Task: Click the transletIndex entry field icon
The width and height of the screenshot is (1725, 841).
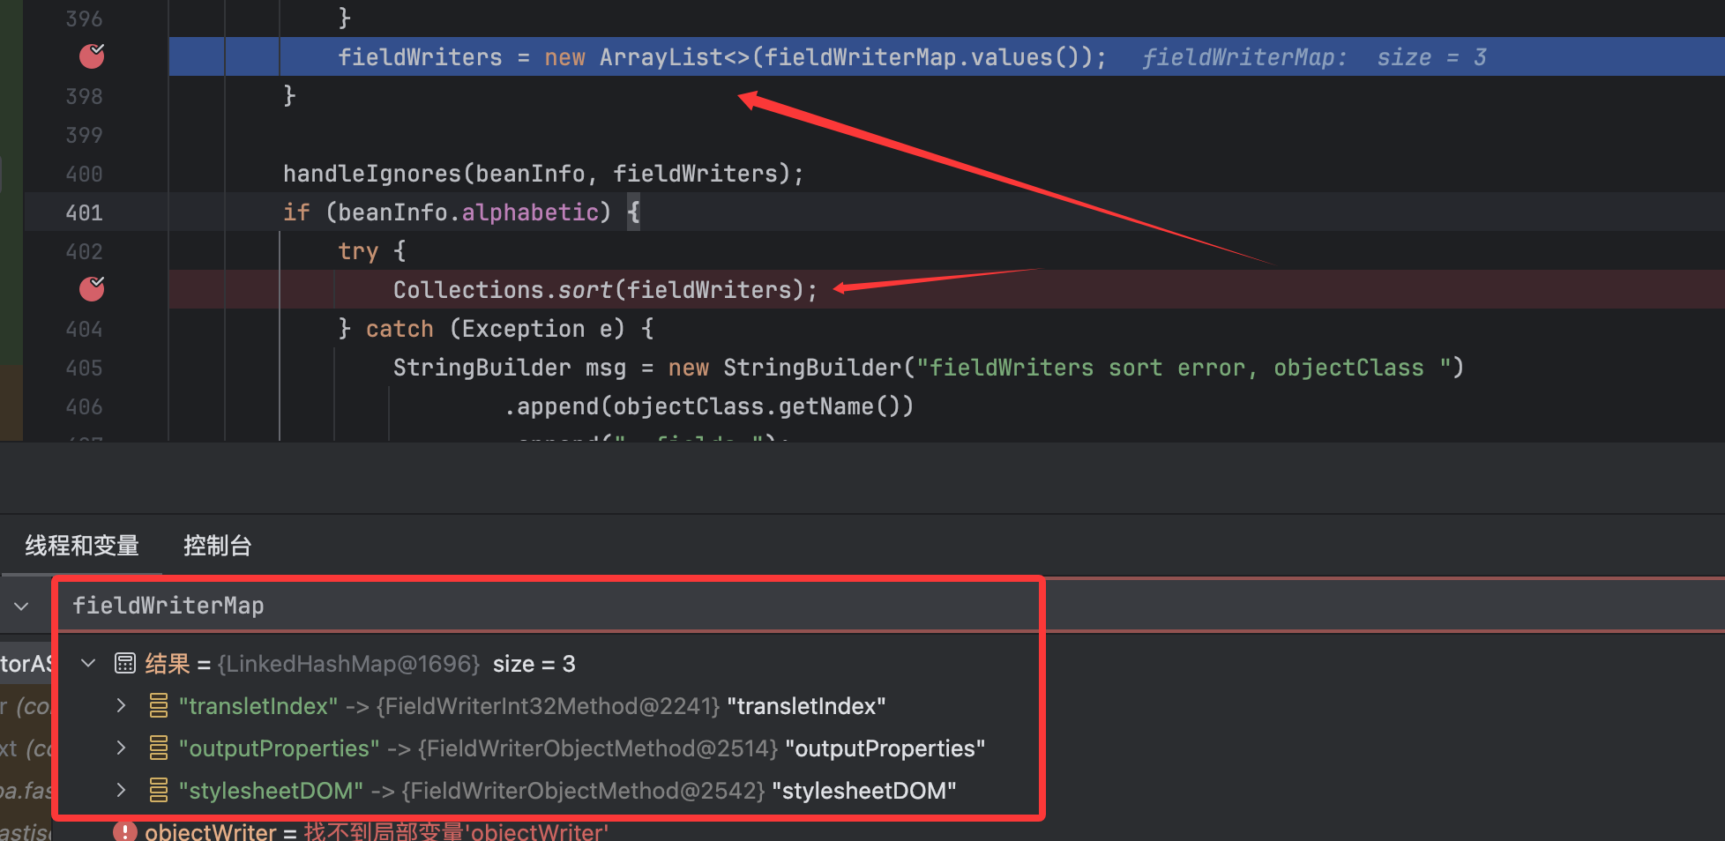Action: [159, 705]
